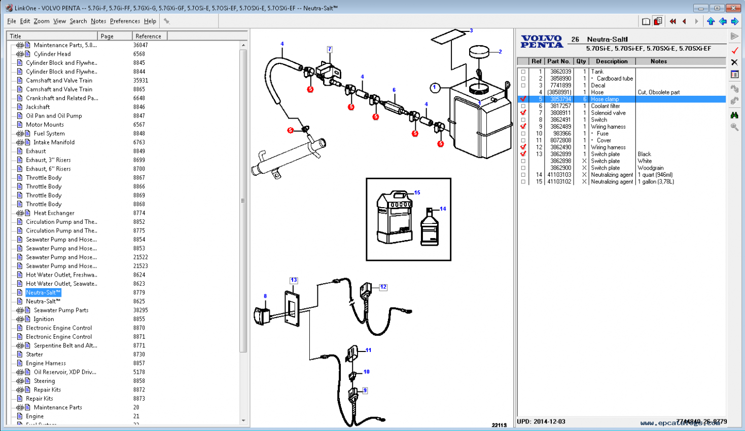The width and height of the screenshot is (745, 431).
Task: Go back using the teal left arrow icon
Action: point(722,21)
